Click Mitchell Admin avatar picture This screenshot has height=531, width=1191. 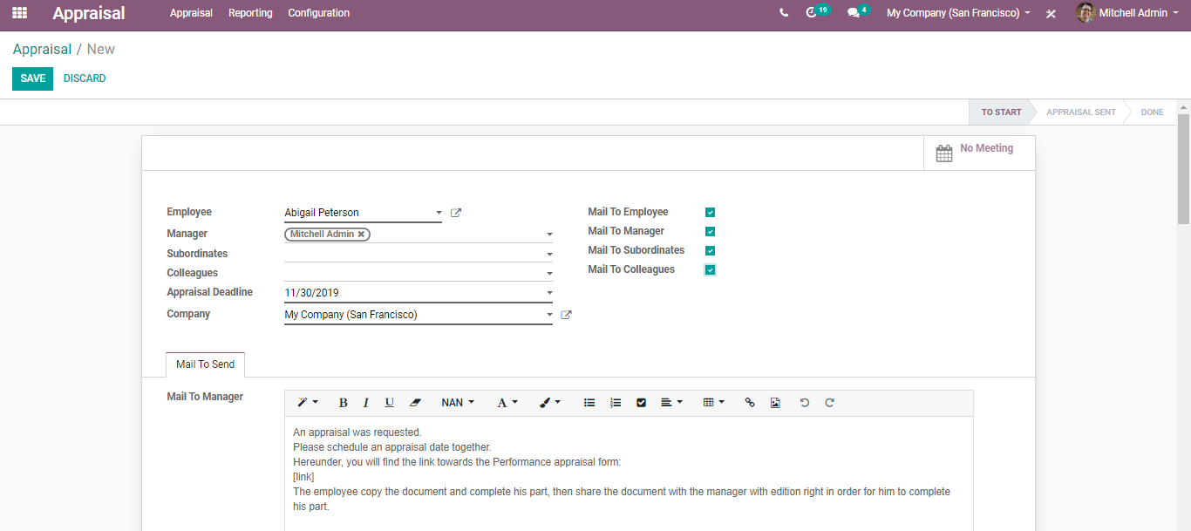1086,13
